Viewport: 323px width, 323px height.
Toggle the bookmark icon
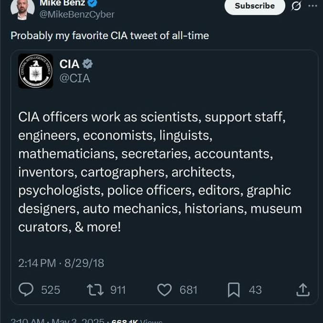coord(234,290)
